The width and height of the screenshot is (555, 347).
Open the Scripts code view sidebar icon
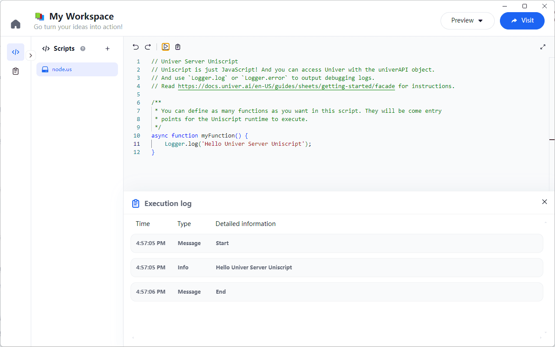pos(16,52)
